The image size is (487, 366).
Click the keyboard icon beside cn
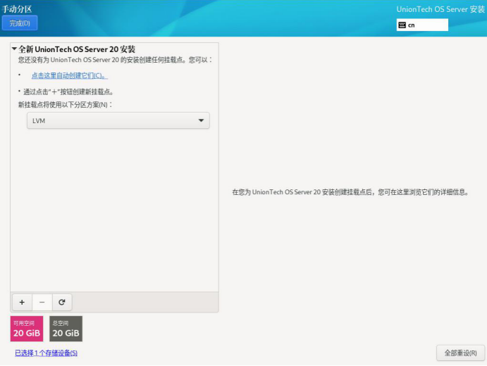click(x=402, y=25)
